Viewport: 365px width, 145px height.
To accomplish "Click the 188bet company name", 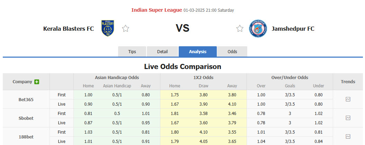I will tap(26, 136).
